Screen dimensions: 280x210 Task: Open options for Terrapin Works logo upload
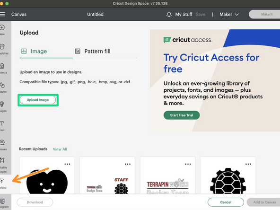tap(188, 164)
